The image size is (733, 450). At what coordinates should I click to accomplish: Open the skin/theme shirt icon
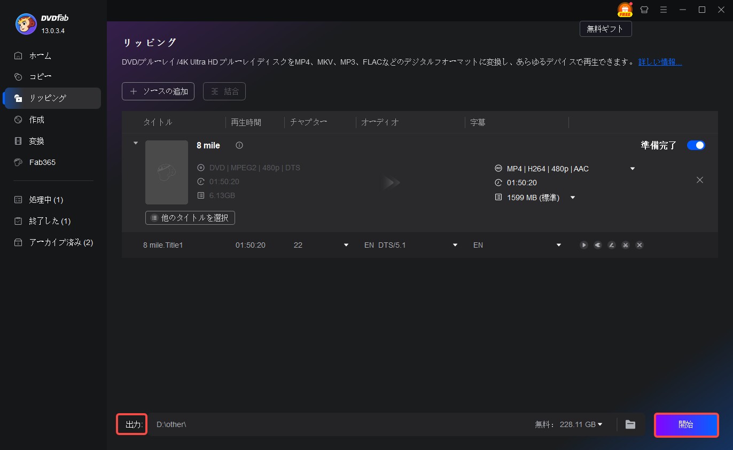point(644,10)
